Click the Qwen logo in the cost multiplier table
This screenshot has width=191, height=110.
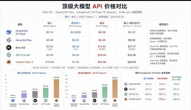click(x=126, y=84)
